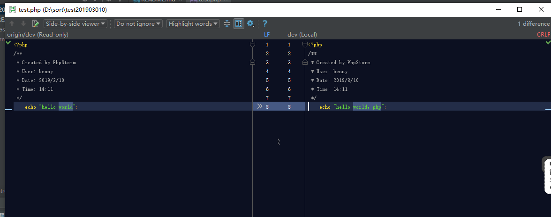The image size is (551, 217).
Task: Click the green check mark in the left pane gutter
Action: click(x=8, y=42)
